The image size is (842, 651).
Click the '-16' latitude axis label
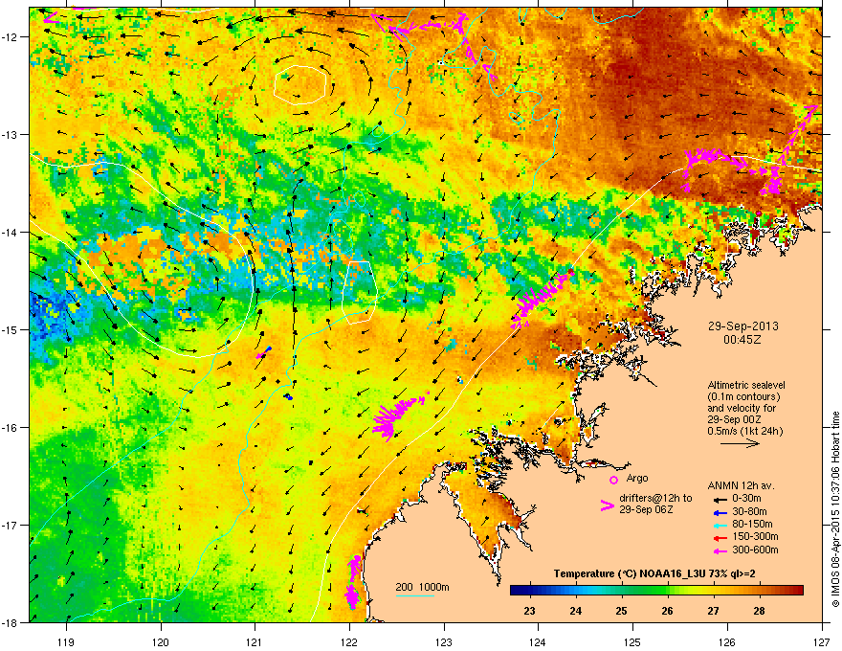10,428
